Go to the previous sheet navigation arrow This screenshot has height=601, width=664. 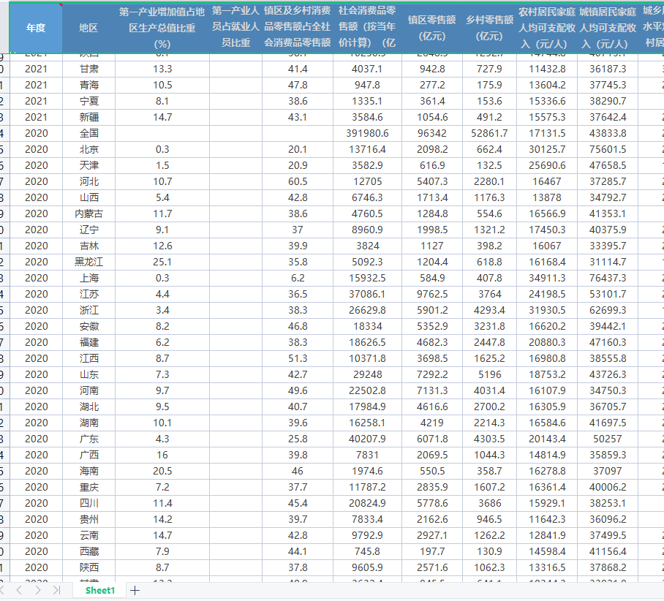click(19, 590)
